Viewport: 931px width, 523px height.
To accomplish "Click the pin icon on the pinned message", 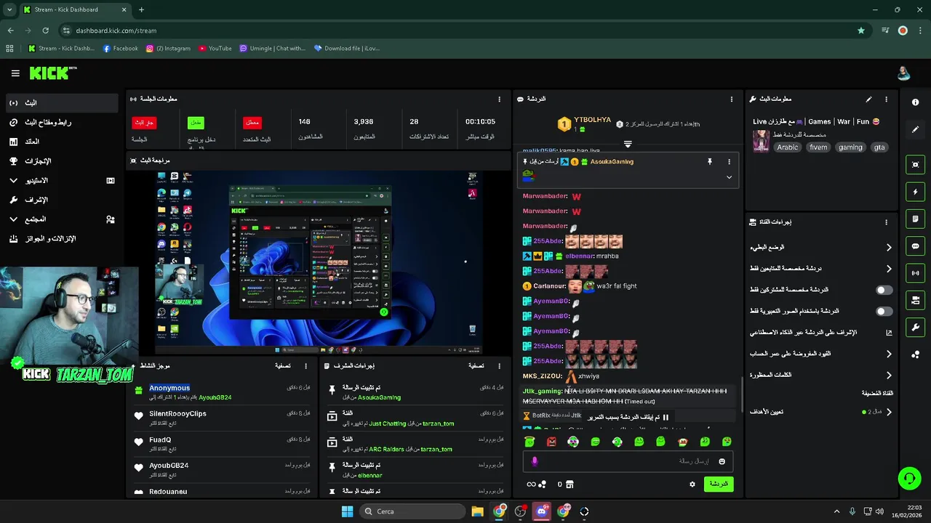I will pos(709,162).
